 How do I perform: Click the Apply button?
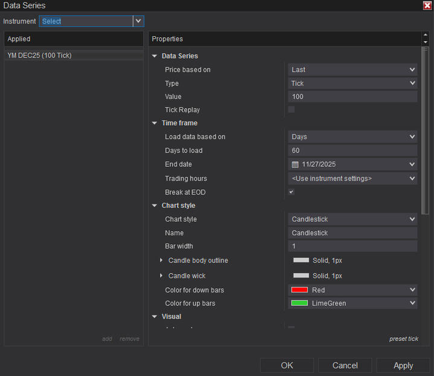click(403, 365)
